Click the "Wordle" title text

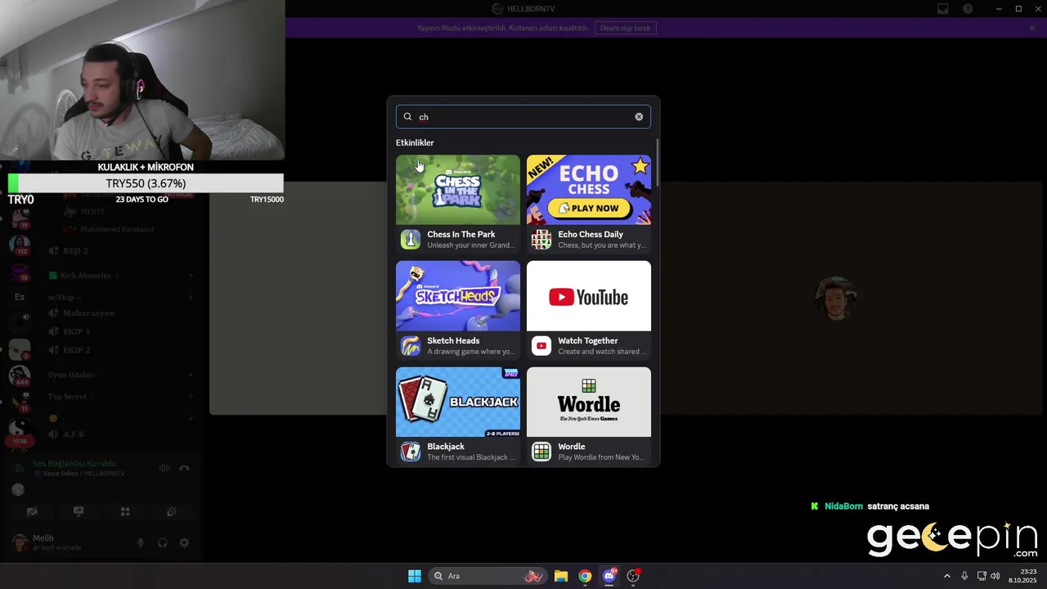pyautogui.click(x=572, y=447)
